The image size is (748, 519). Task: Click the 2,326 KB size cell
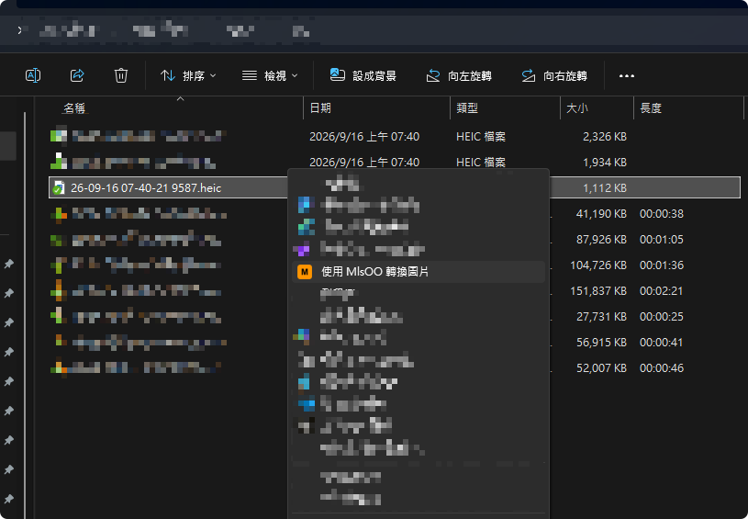click(605, 137)
